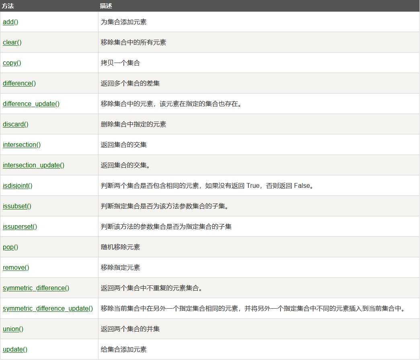
Task: Open the copy() method link
Action: (x=12, y=63)
